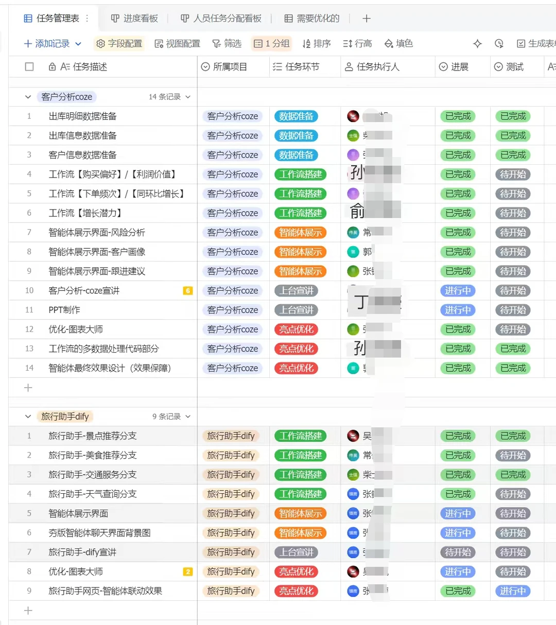556x625 pixels.
Task: Open the 筛选 filter tool
Action: 227,44
